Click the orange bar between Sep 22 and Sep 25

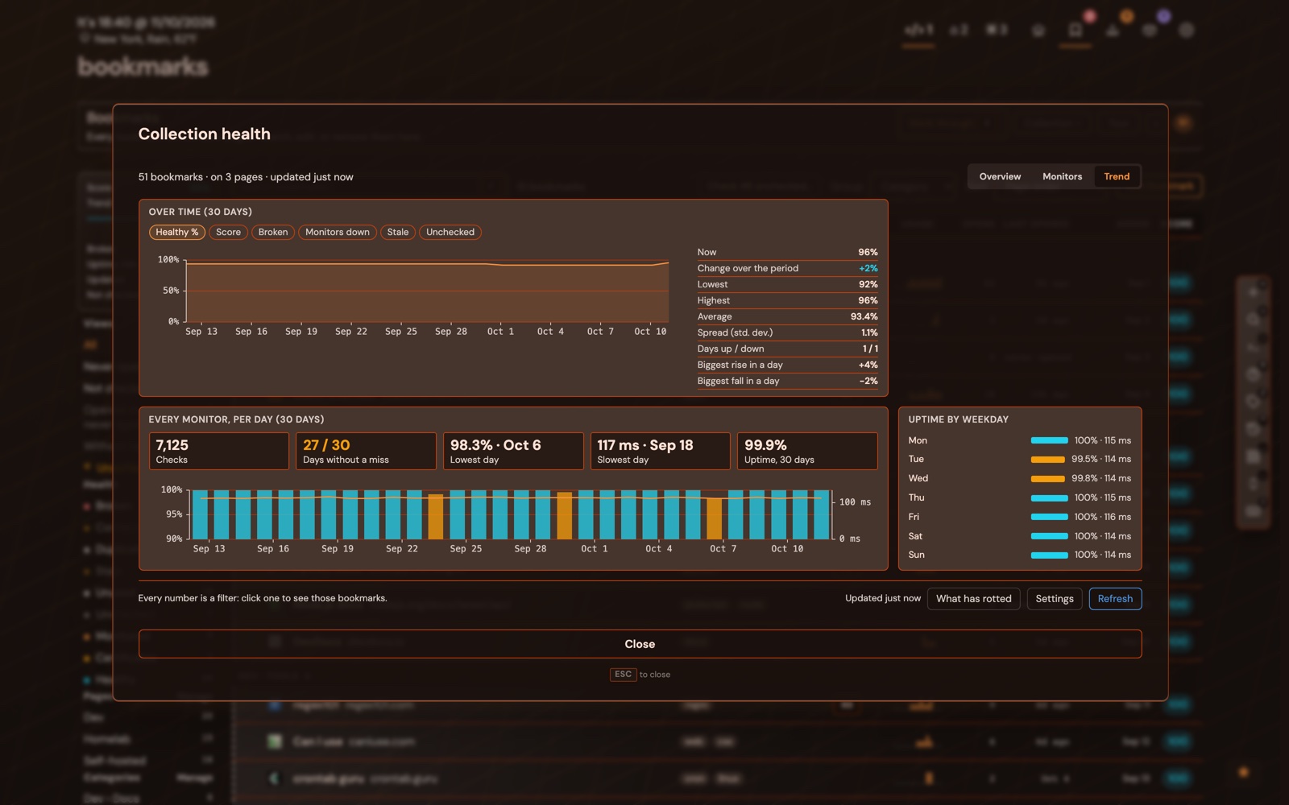[436, 516]
